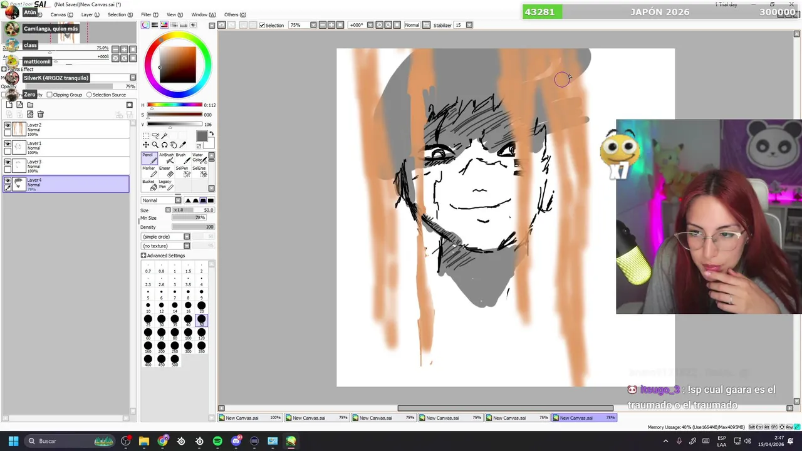This screenshot has width=802, height=451.
Task: Undo using the toolbar undo arrow
Action: (222, 25)
